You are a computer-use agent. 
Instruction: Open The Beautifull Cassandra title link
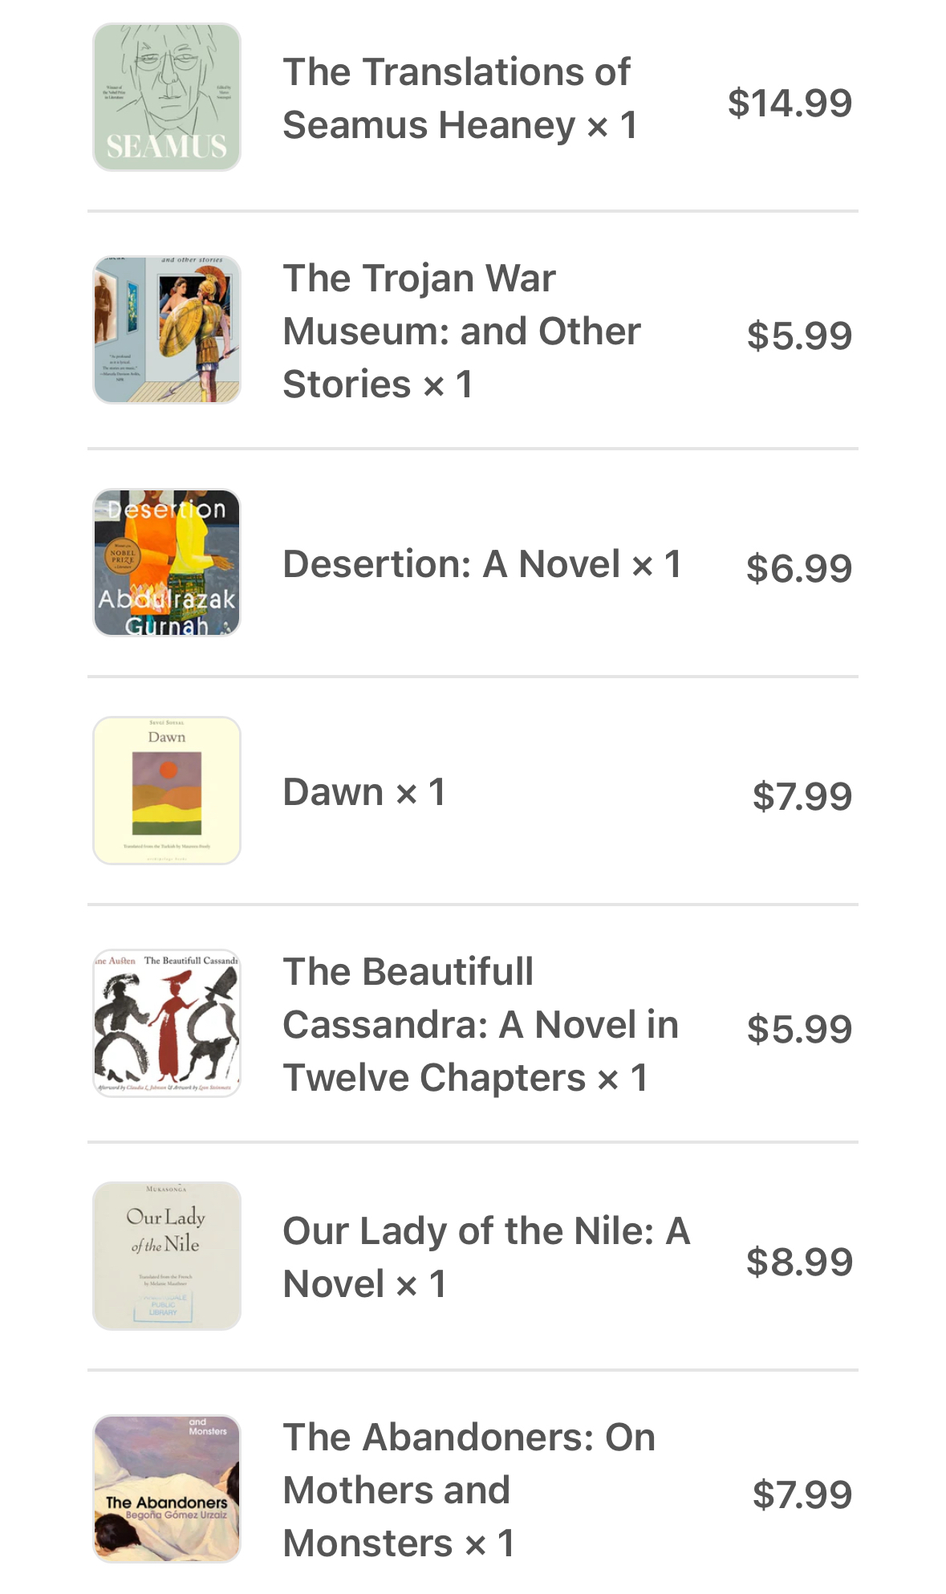tap(480, 1024)
